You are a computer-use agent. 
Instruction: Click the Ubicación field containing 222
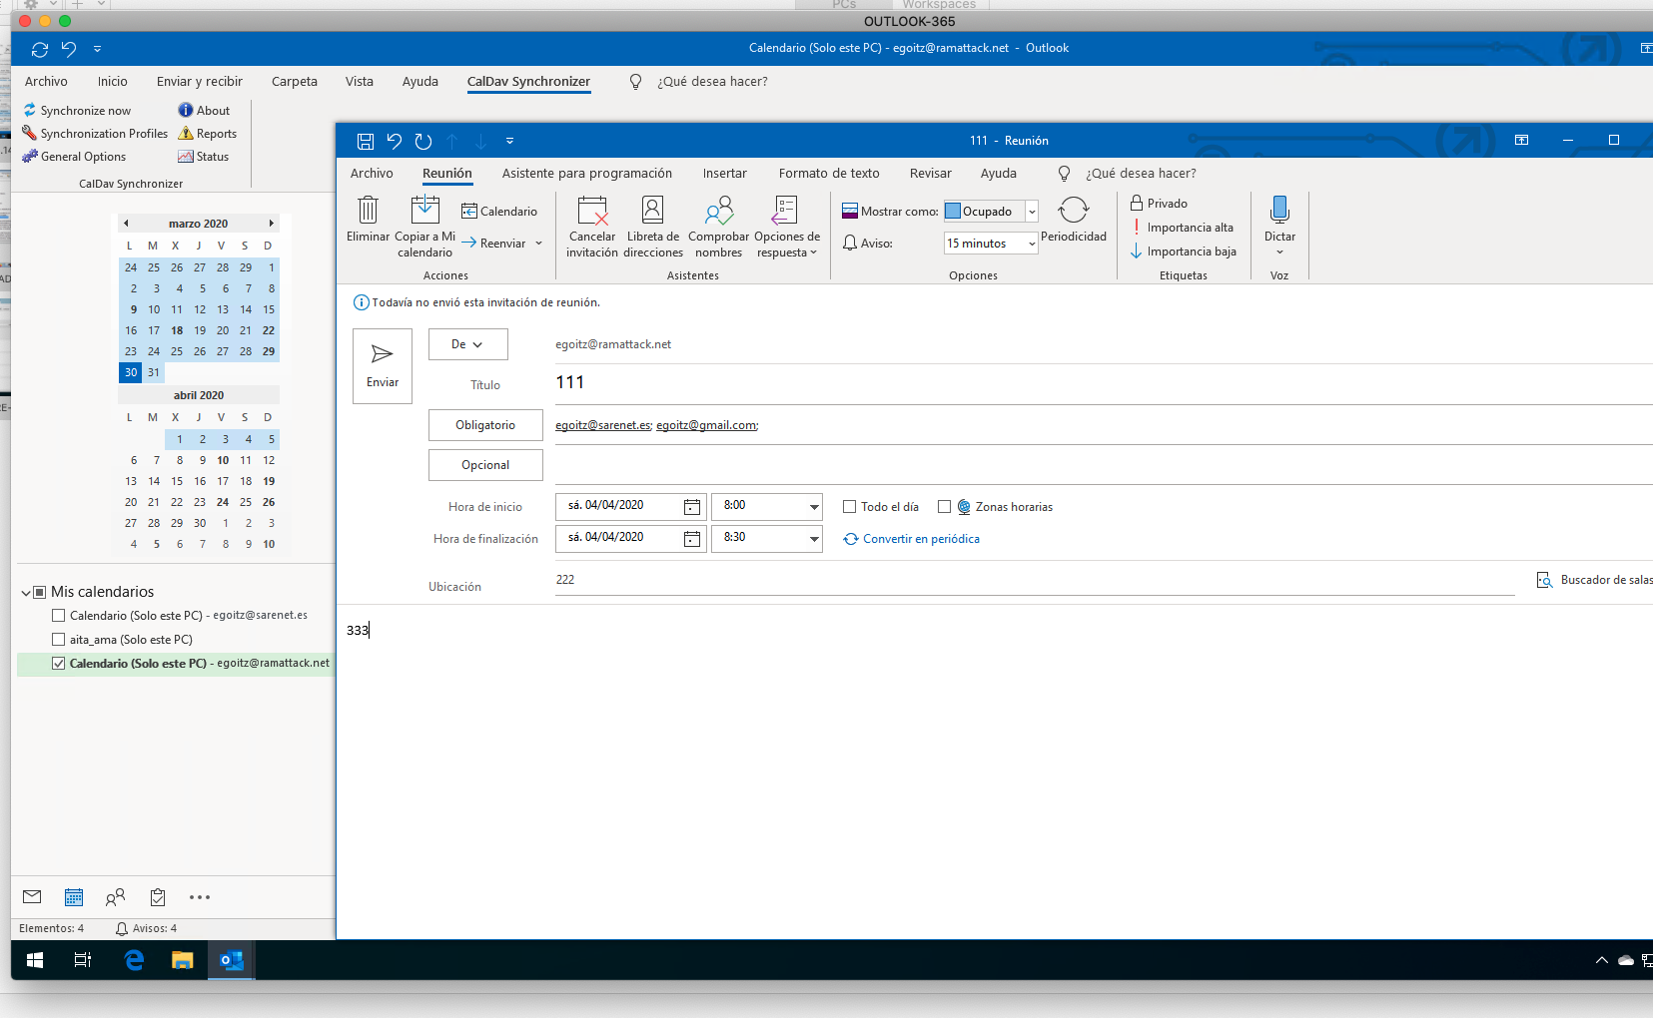point(1035,580)
